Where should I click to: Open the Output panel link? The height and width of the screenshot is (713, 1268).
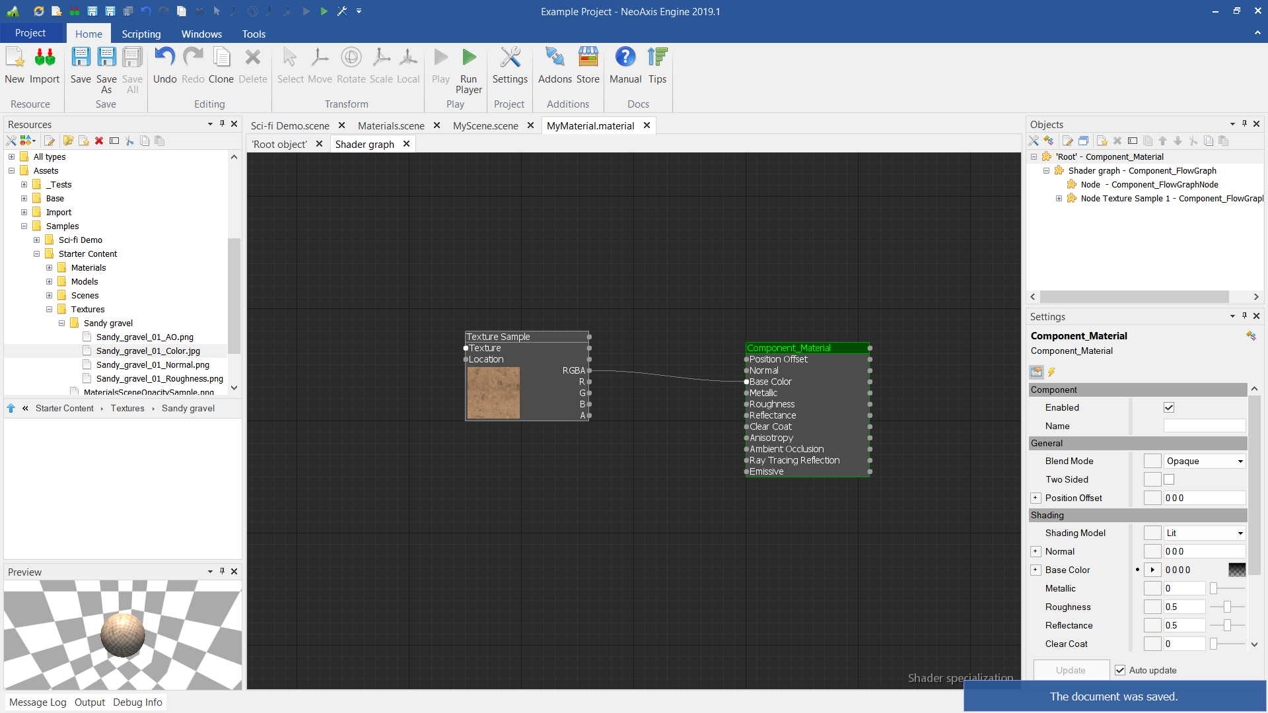(89, 702)
